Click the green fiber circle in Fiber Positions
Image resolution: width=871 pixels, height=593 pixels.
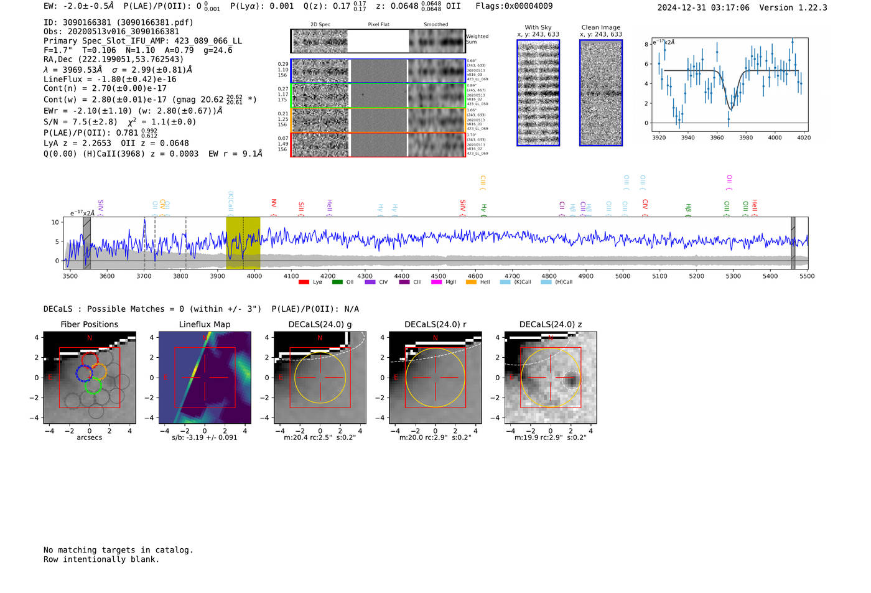pos(93,386)
